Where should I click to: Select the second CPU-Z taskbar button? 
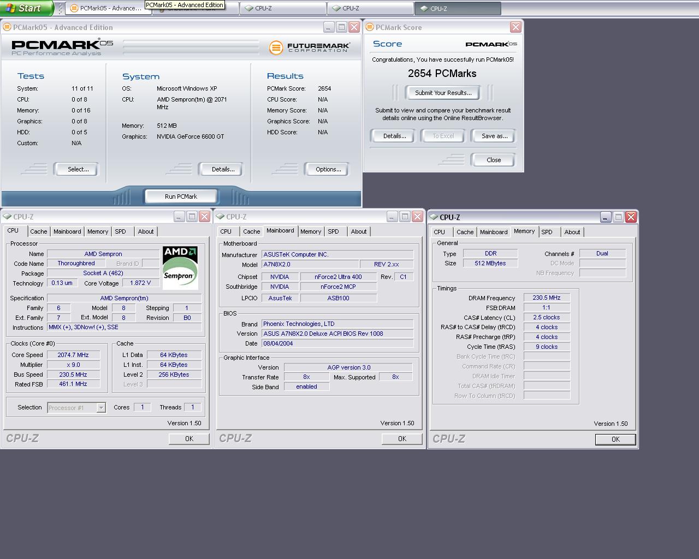[370, 9]
